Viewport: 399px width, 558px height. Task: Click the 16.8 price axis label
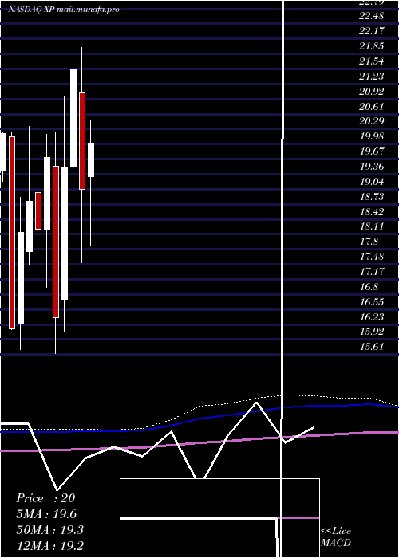[x=369, y=287]
